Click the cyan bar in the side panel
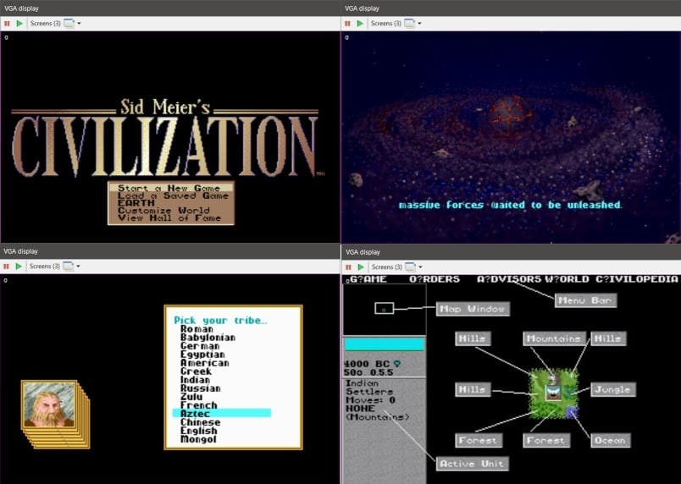This screenshot has width=681, height=484. [x=385, y=344]
